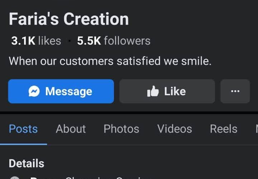Click the dot separator between likes and followers
This screenshot has width=258, height=179.
(69, 41)
